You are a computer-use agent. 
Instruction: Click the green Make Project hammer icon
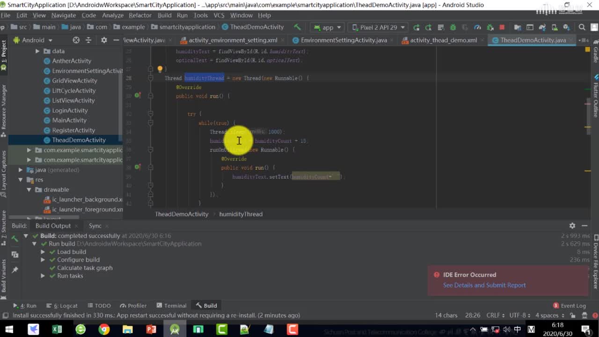pos(297,27)
